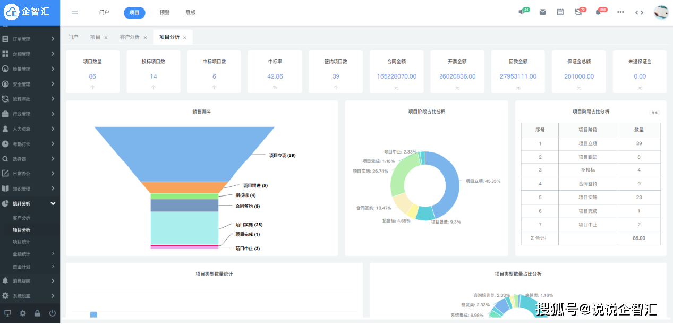673x324 pixels.
Task: Click the user avatar top right
Action: (660, 12)
